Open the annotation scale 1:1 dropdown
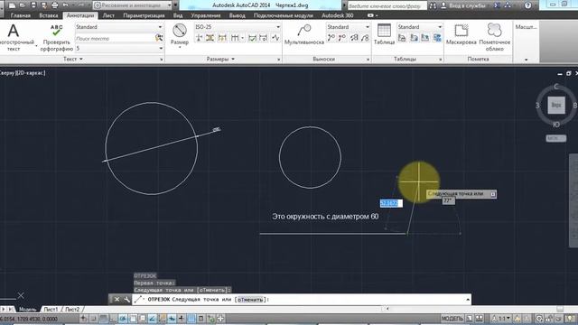 pyautogui.click(x=502, y=319)
